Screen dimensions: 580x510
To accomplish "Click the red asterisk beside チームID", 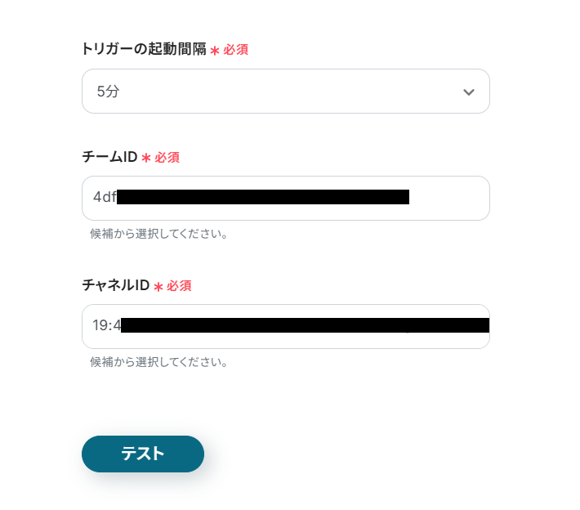I will [146, 158].
